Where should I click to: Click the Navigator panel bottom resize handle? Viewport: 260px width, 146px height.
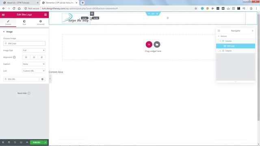(x=236, y=82)
